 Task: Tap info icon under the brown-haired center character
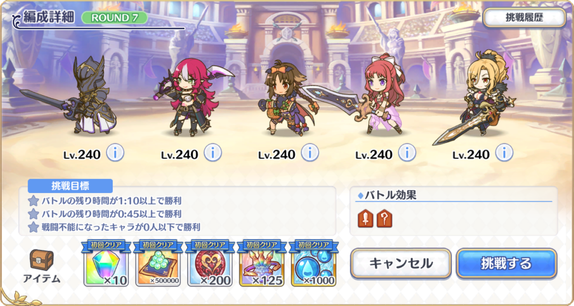(x=309, y=153)
